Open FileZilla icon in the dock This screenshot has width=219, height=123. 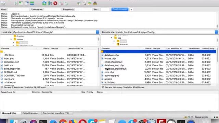[x=162, y=121]
